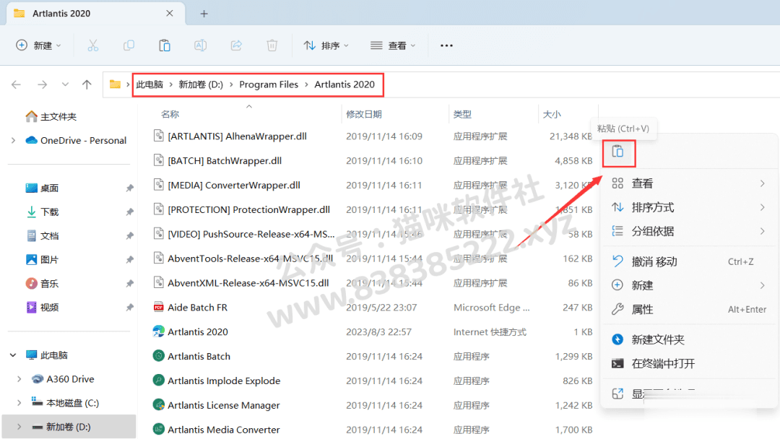Click the Artlantis License Manager app icon
This screenshot has width=780, height=439.
[x=159, y=404]
